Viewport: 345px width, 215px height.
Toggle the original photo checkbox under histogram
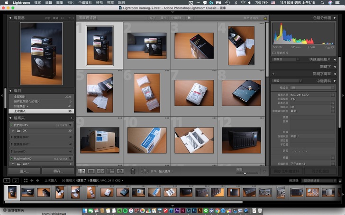pos(273,53)
